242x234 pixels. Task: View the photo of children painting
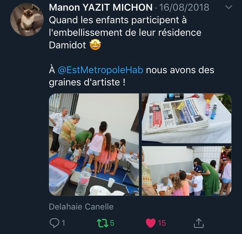(x=94, y=144)
